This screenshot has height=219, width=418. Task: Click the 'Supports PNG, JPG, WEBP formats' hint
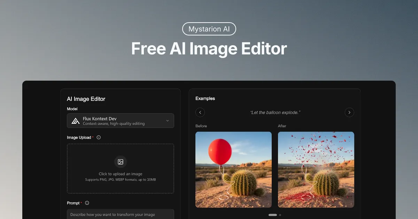pyautogui.click(x=121, y=180)
